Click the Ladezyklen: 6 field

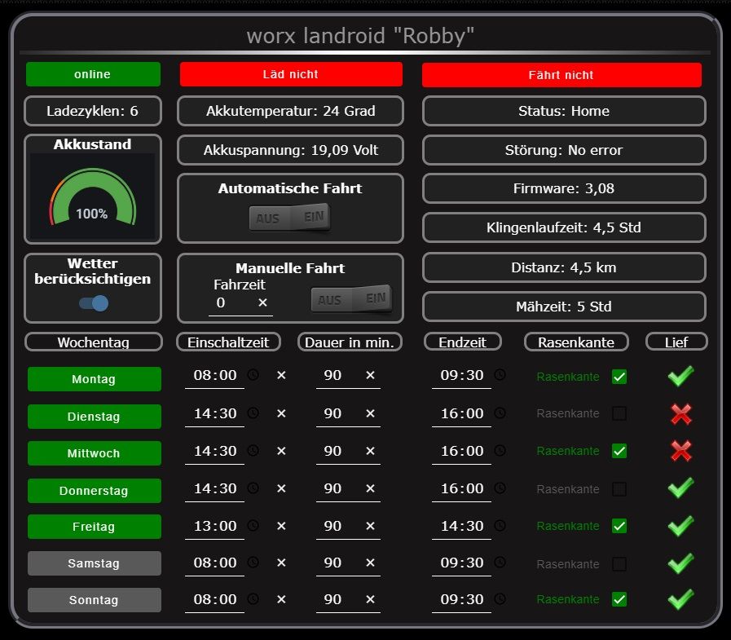pos(93,111)
